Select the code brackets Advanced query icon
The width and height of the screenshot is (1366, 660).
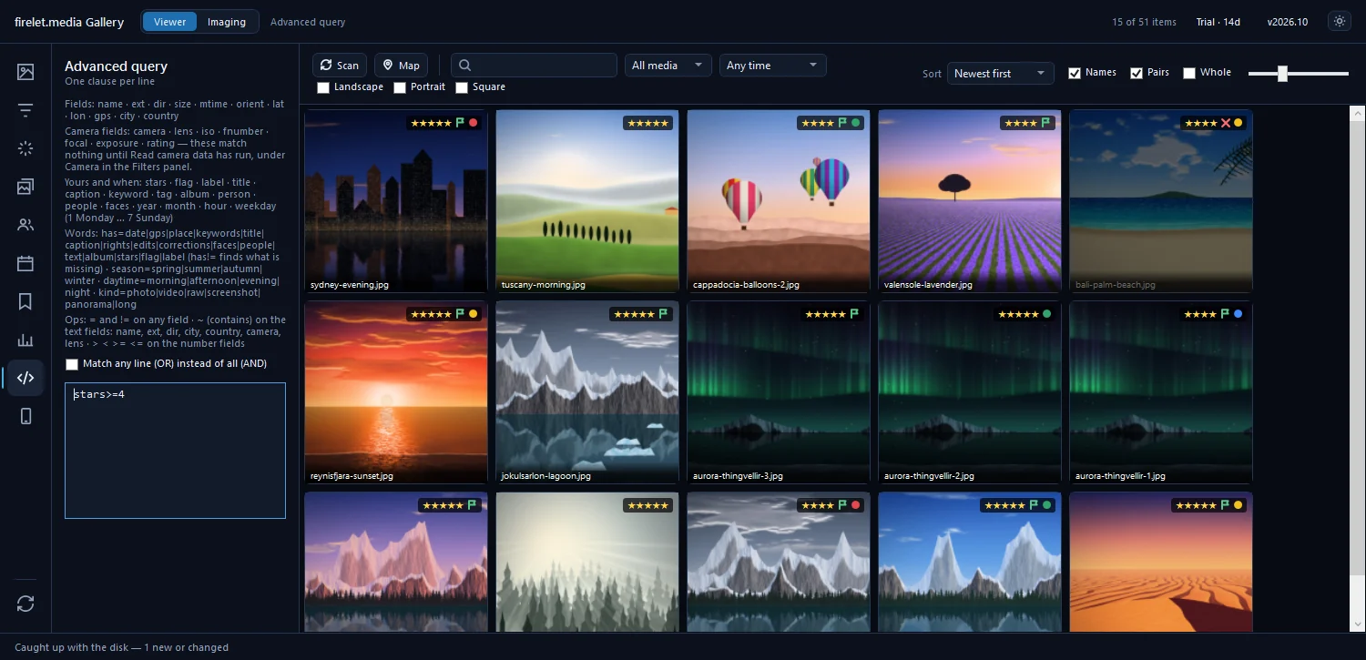(25, 378)
